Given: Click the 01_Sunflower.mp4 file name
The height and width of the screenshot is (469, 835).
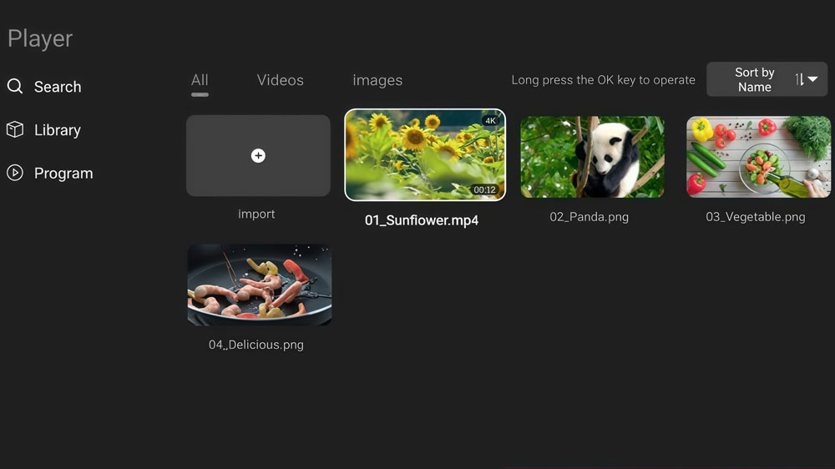Looking at the screenshot, I should click(422, 220).
